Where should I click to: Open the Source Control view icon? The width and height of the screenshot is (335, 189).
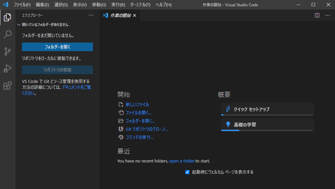pos(7,52)
